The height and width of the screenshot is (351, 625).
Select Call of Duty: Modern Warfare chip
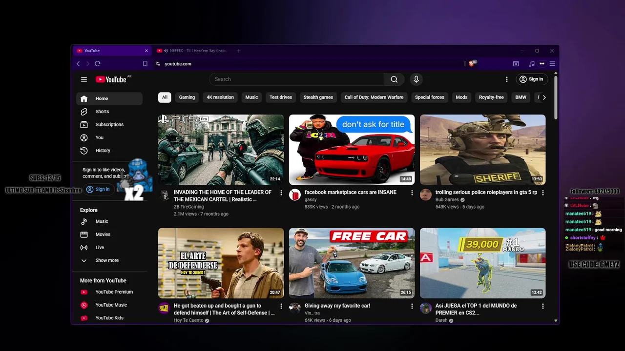tap(374, 97)
